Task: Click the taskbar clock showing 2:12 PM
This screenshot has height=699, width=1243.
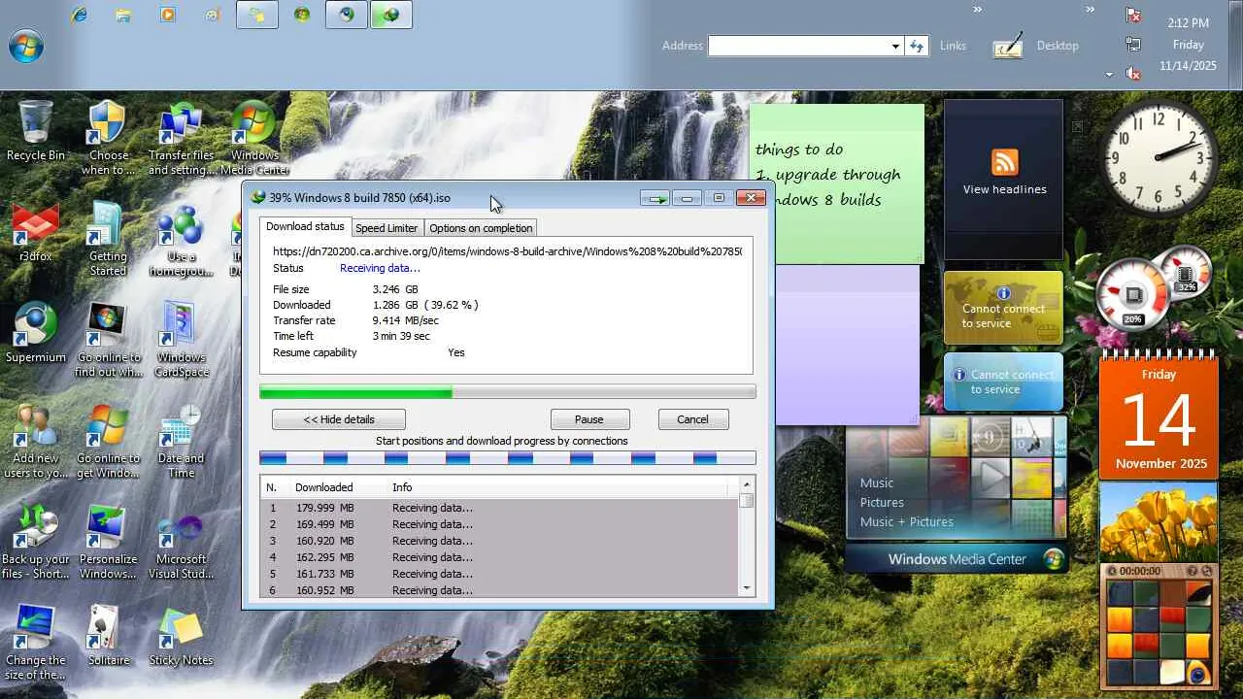Action: click(x=1188, y=22)
